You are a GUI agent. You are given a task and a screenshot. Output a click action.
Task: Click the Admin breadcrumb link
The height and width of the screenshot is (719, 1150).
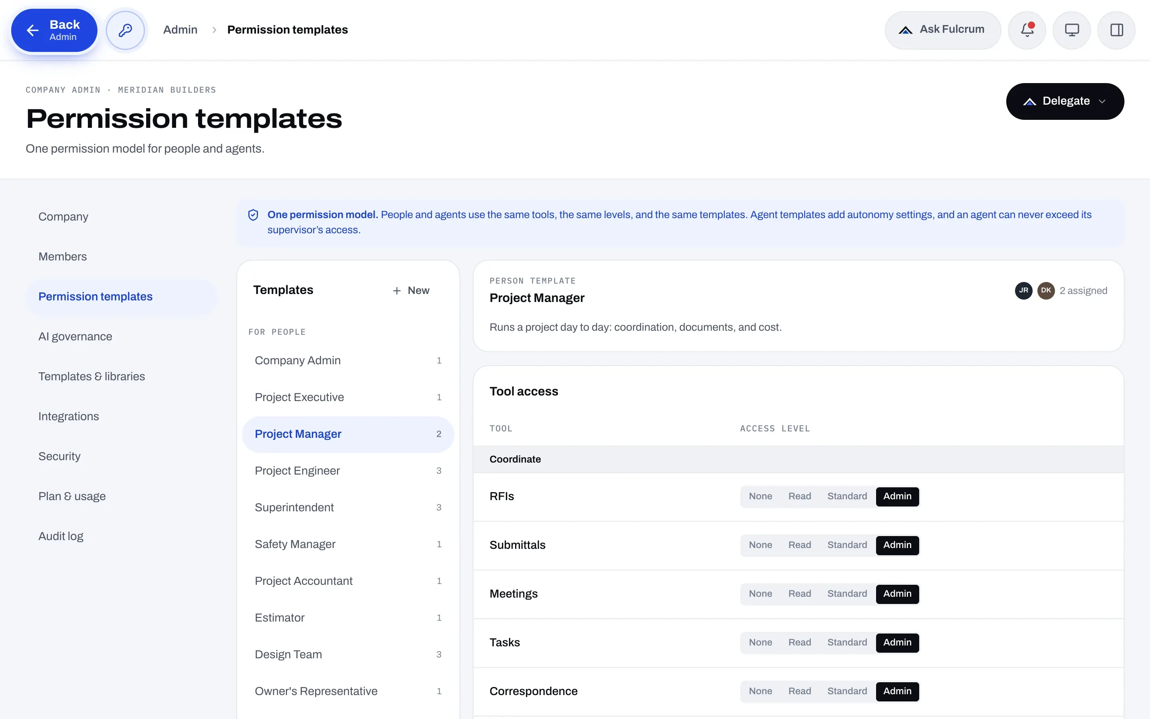click(x=180, y=30)
